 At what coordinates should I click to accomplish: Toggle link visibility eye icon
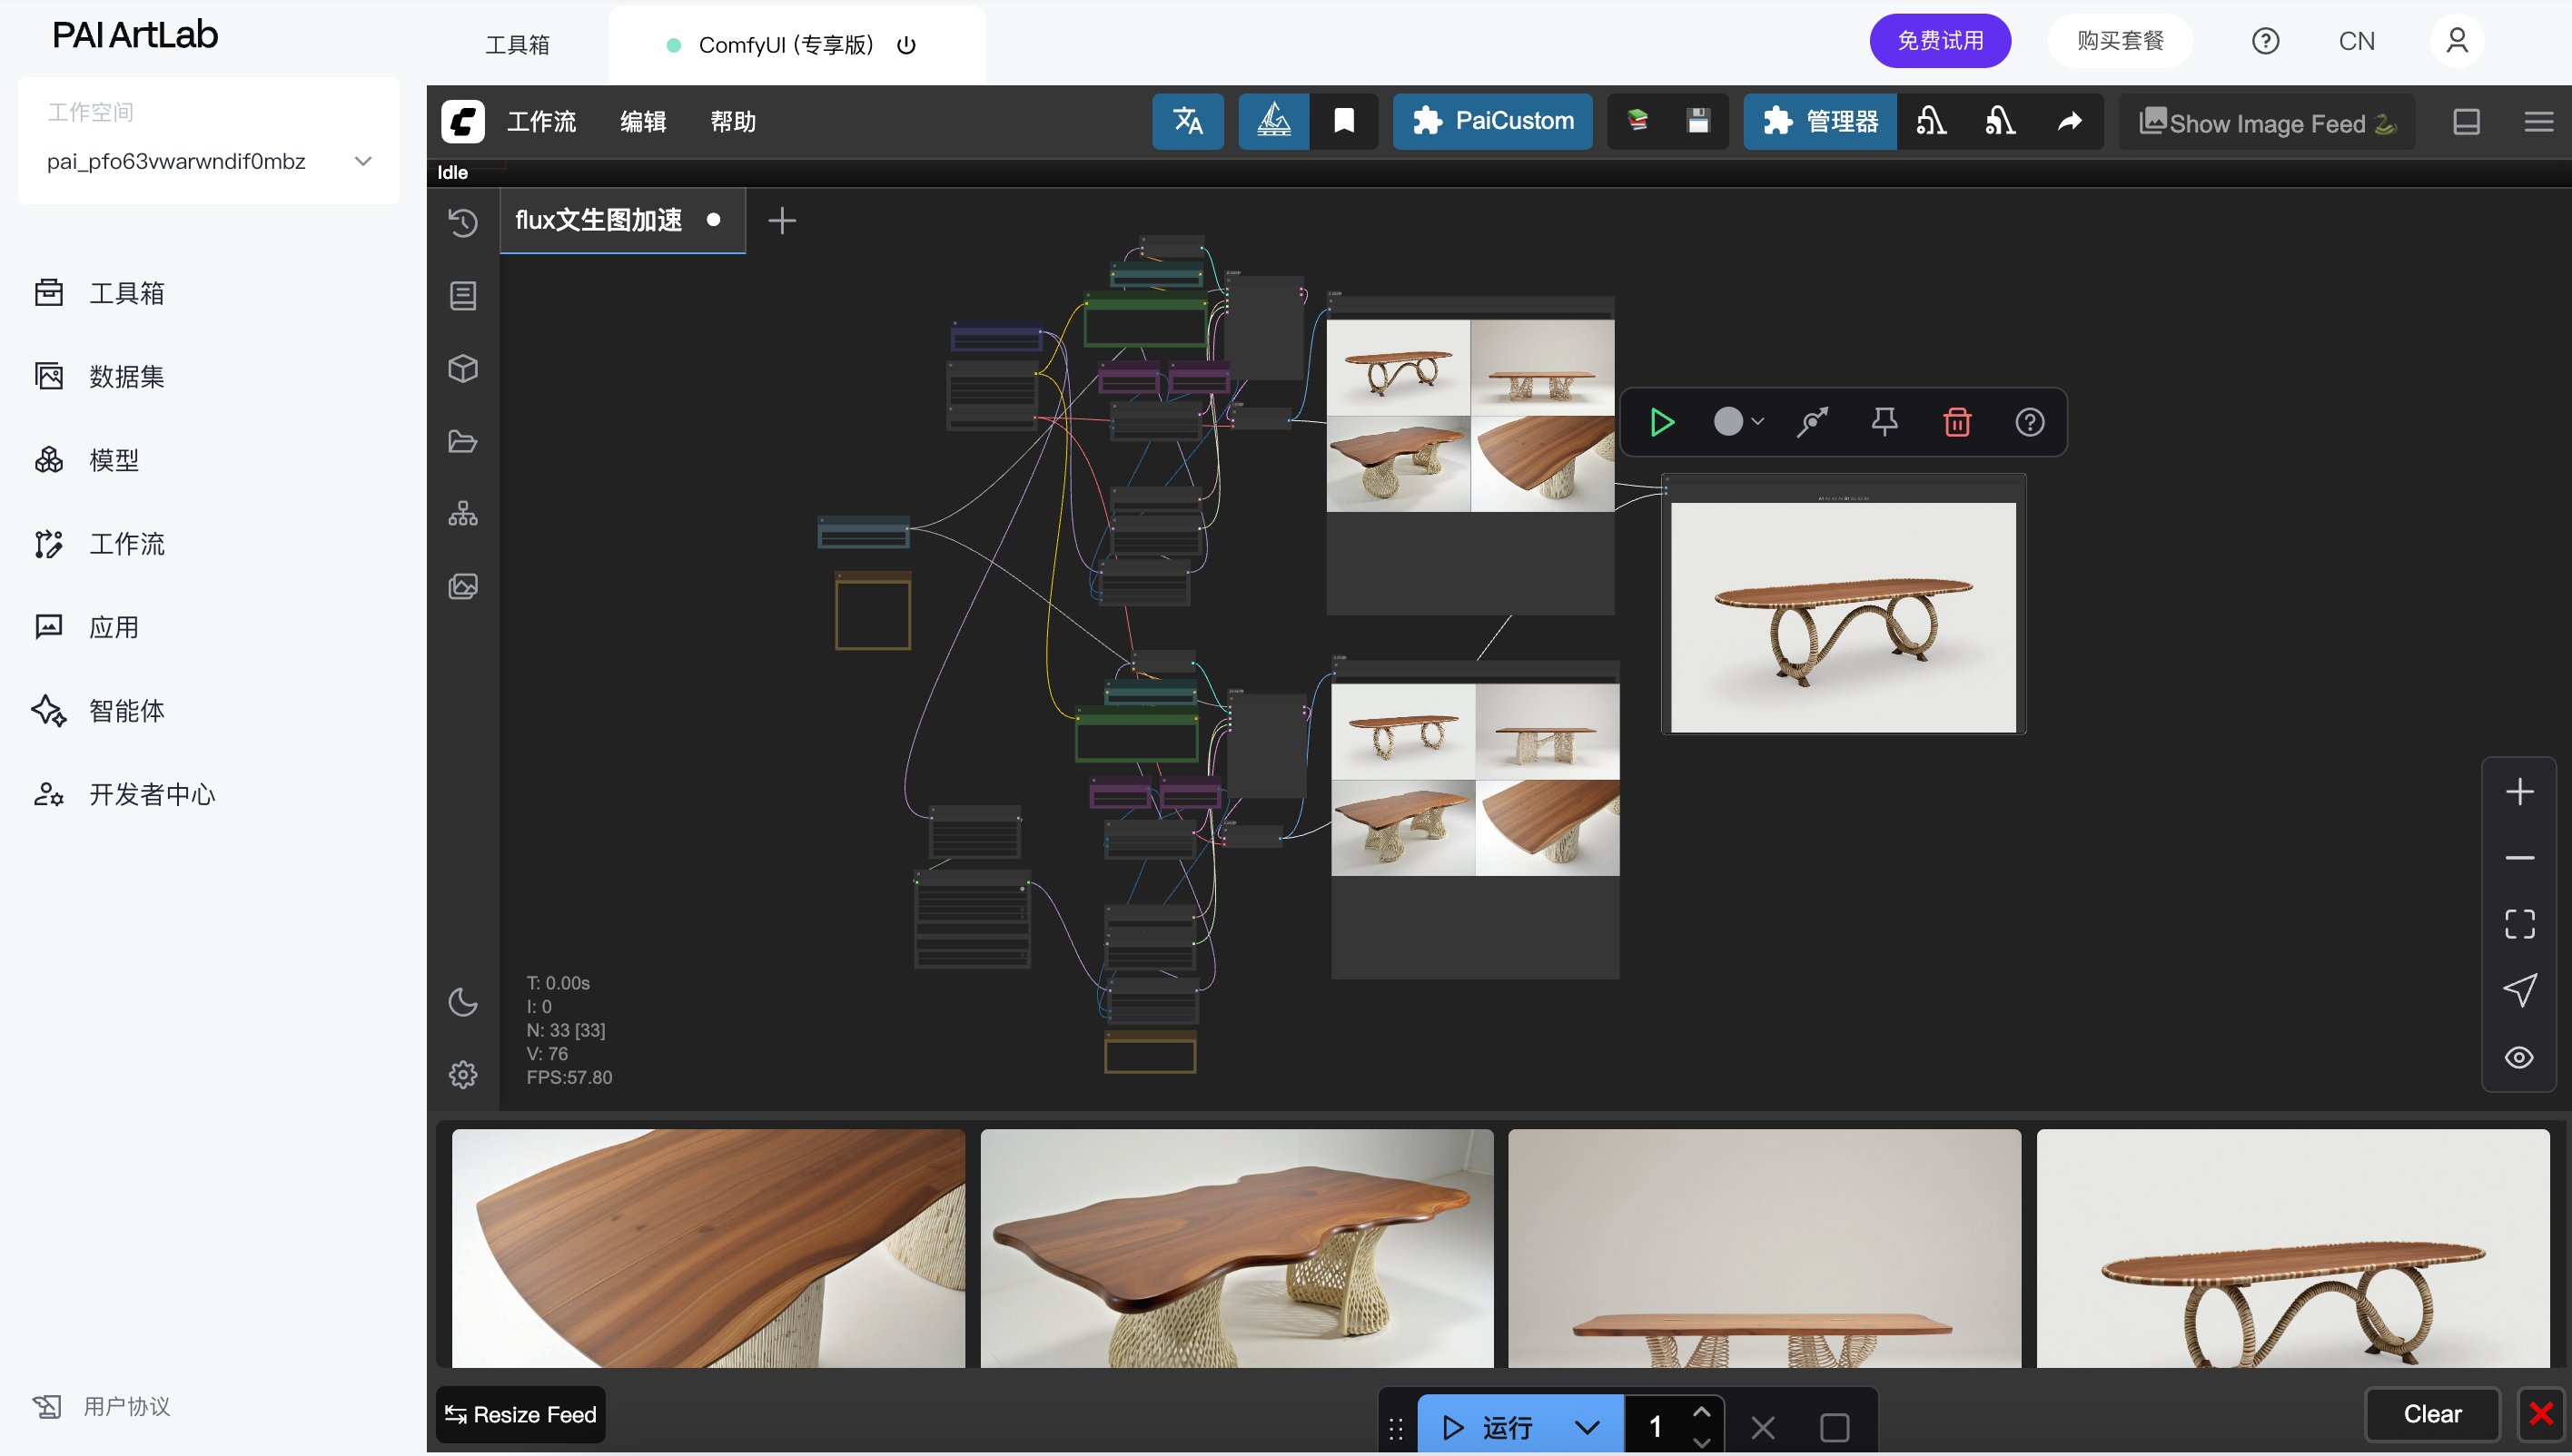click(x=2519, y=1057)
